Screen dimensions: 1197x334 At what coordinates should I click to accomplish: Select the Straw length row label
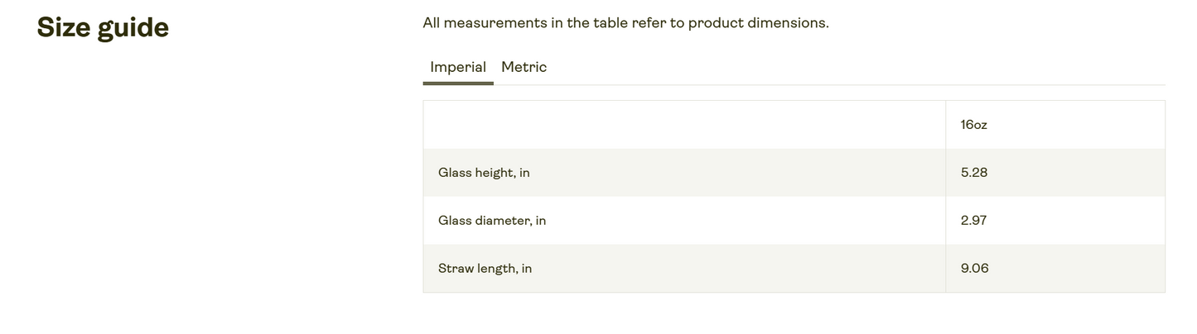[485, 269]
